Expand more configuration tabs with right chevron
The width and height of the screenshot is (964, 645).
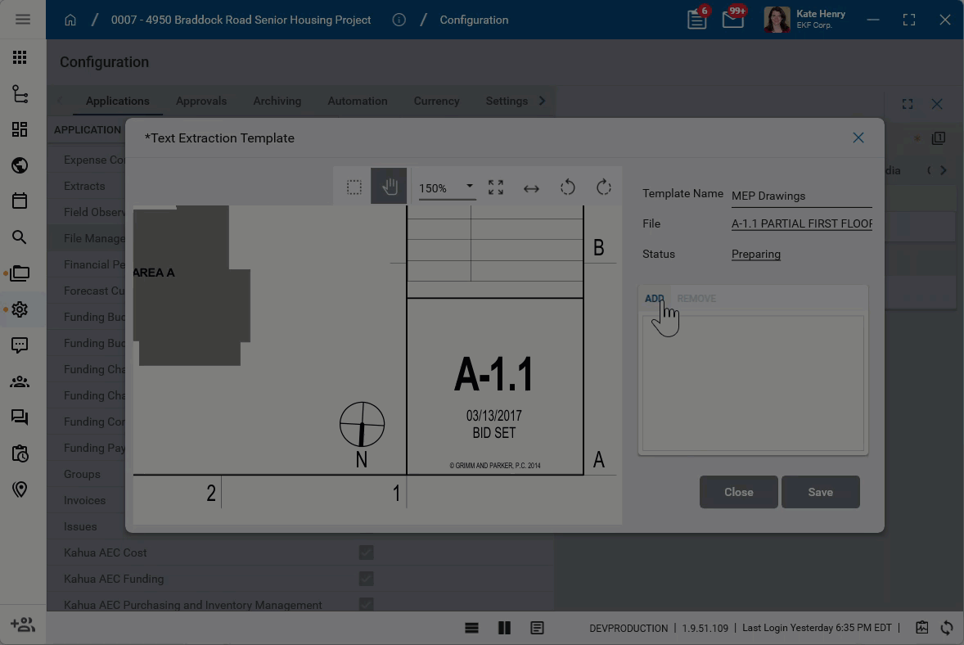click(x=542, y=101)
